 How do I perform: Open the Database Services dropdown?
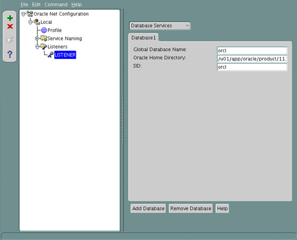160,25
